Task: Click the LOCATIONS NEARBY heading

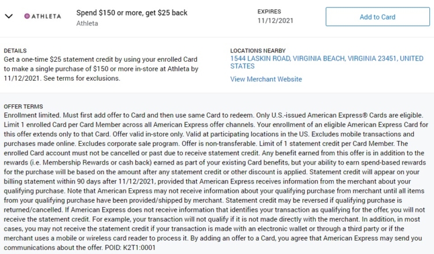Action: click(x=258, y=51)
